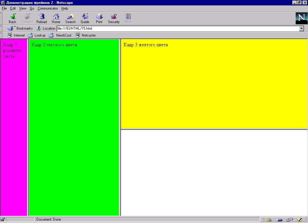The image size is (308, 223).
Task: Expand the Location history dropdown arrow
Action: click(302, 28)
